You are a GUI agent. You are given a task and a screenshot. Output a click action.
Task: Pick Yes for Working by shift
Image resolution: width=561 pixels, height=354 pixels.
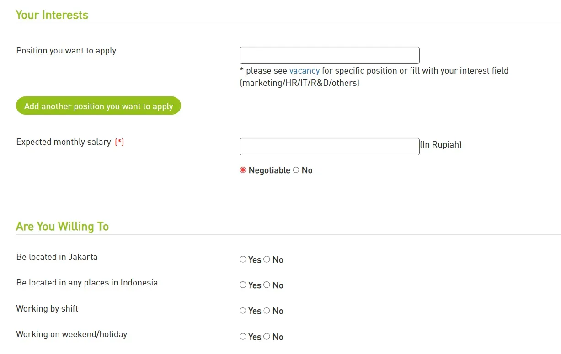pyautogui.click(x=243, y=311)
